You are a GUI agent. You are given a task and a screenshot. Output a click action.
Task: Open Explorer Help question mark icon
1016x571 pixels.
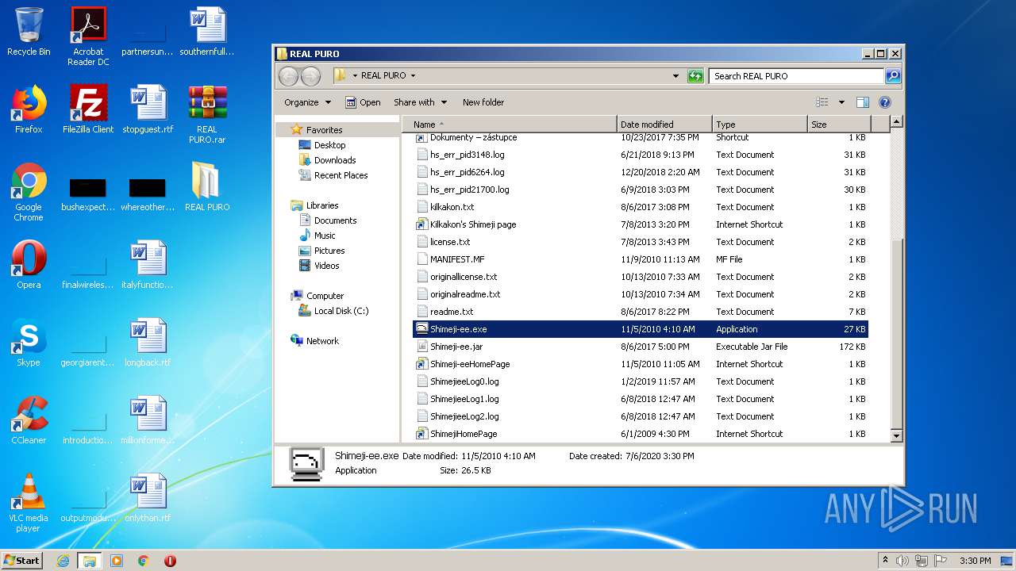pos(885,102)
